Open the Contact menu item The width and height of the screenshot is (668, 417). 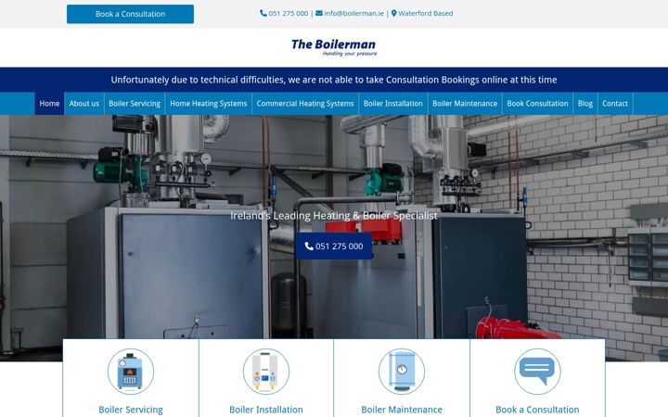(x=615, y=104)
